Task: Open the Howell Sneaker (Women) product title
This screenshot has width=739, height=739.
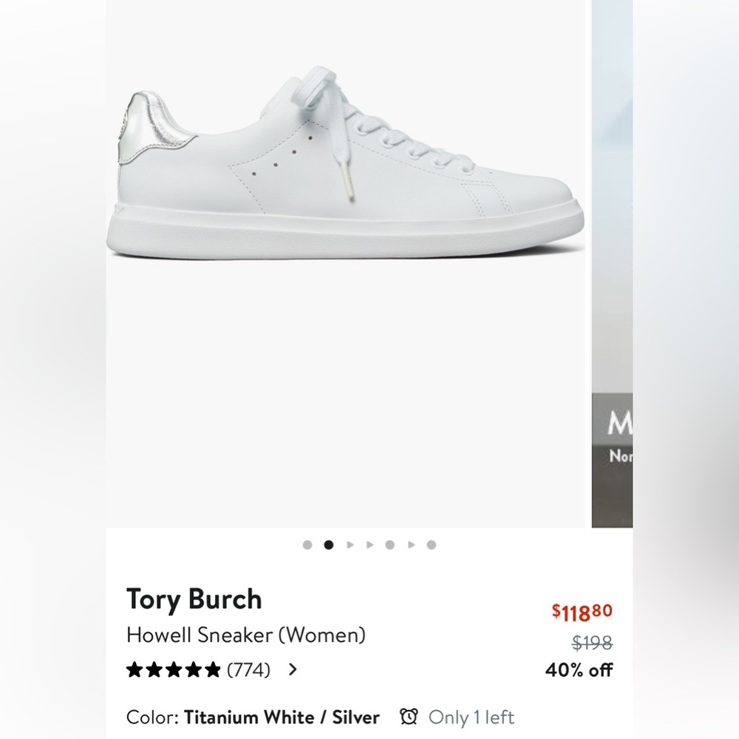Action: click(x=248, y=634)
